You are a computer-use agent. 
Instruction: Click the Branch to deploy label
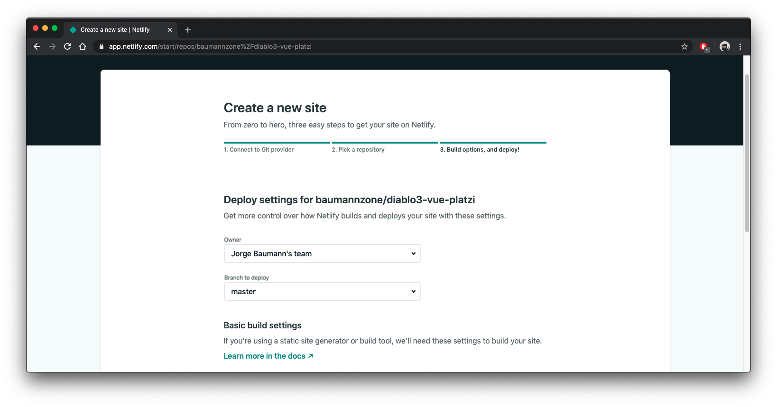tap(247, 278)
